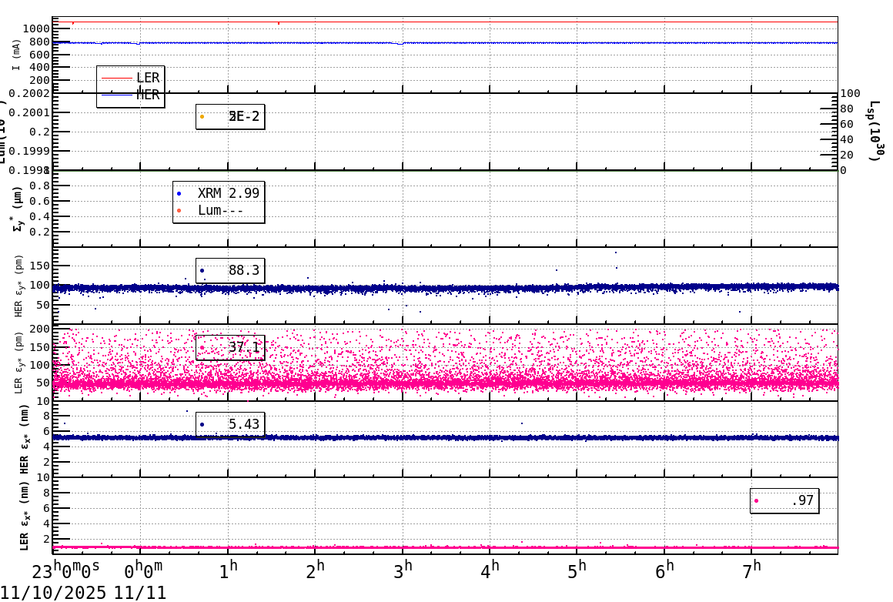The image size is (893, 602).
Task: Click the blue dot beside XRM 2.99
Action: [x=179, y=193]
